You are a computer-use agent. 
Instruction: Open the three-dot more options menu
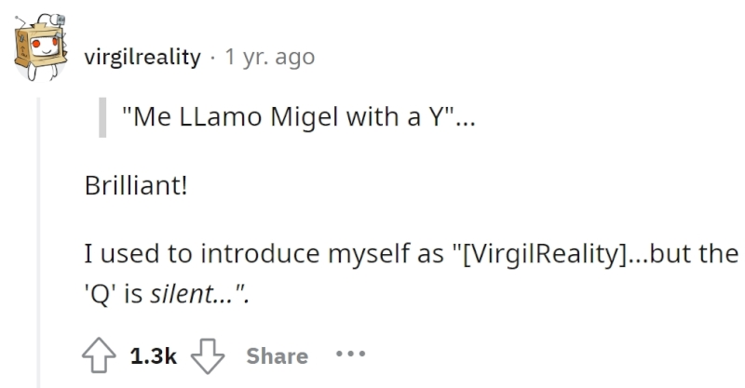pyautogui.click(x=351, y=354)
